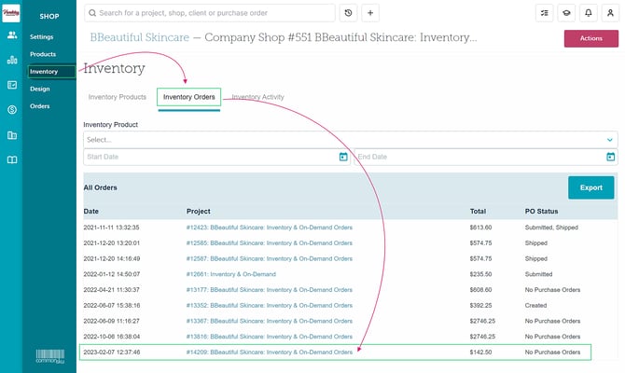Open the Products shop menu item
The height and width of the screenshot is (373, 625).
click(x=43, y=54)
